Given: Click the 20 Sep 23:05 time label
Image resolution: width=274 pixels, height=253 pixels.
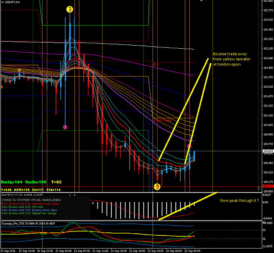Looking at the screenshot, I should (x=45, y=251).
